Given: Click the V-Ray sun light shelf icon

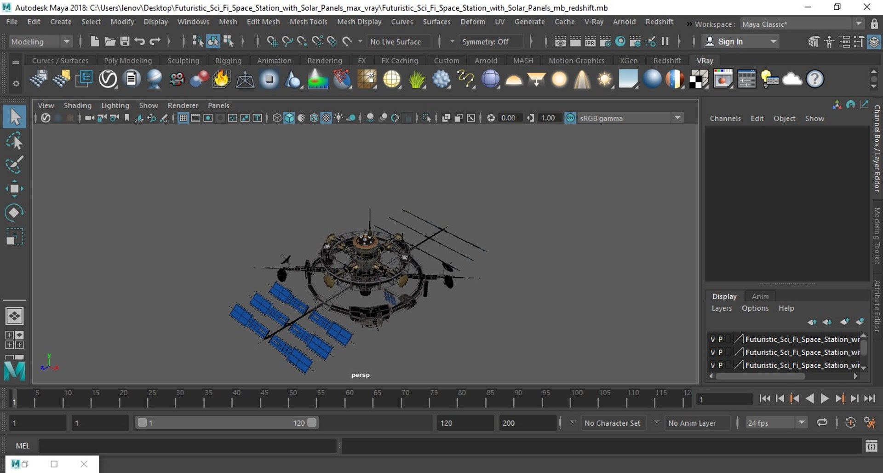Looking at the screenshot, I should [605, 79].
